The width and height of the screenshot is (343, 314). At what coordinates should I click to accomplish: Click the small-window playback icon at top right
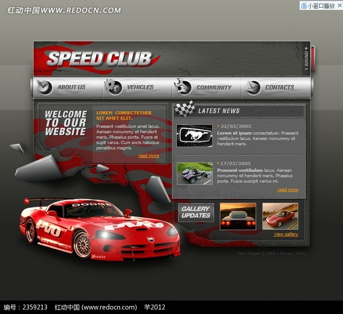304,5
